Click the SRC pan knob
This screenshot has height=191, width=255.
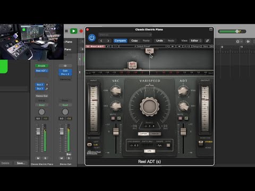click(116, 91)
